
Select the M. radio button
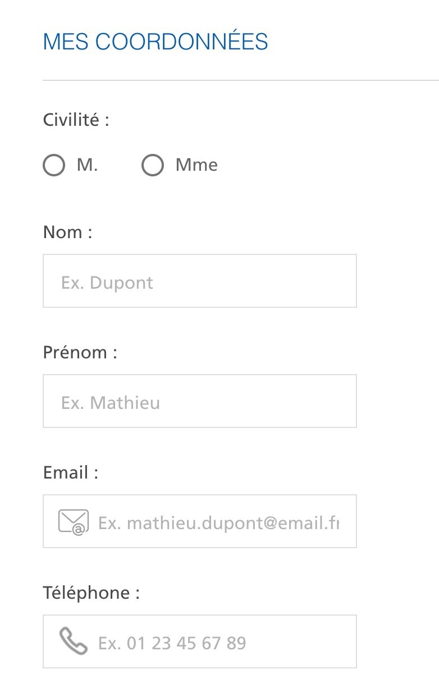54,166
